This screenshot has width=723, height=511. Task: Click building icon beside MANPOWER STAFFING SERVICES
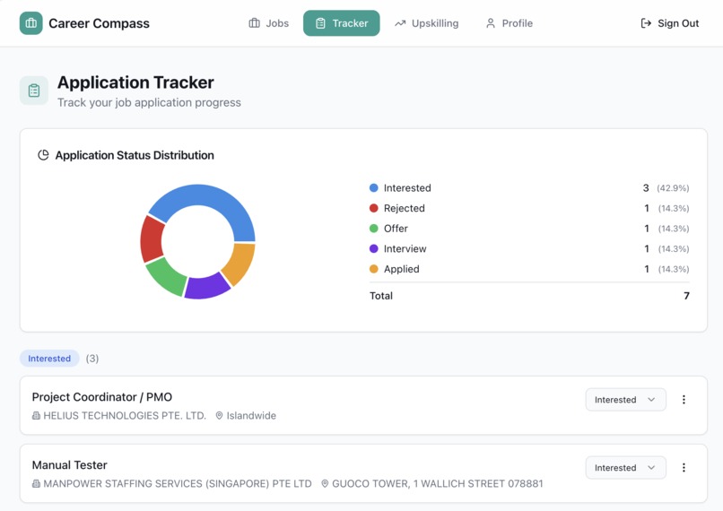coord(36,484)
